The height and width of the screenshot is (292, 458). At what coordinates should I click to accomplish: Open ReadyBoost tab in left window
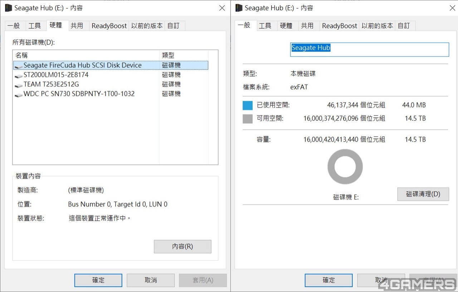point(109,26)
